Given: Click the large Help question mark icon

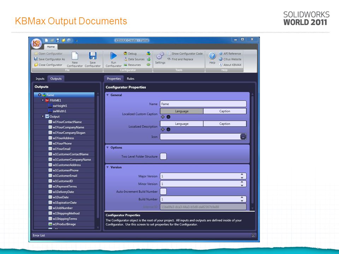Looking at the screenshot, I should pyautogui.click(x=212, y=56).
